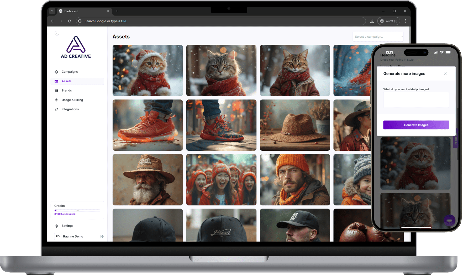Click the credits usage progress bar
The image size is (463, 275).
pos(77,210)
